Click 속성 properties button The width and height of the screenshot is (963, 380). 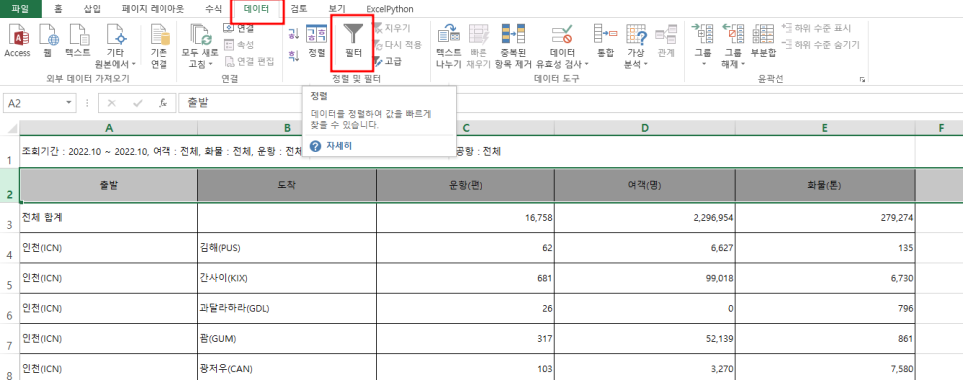coord(239,44)
